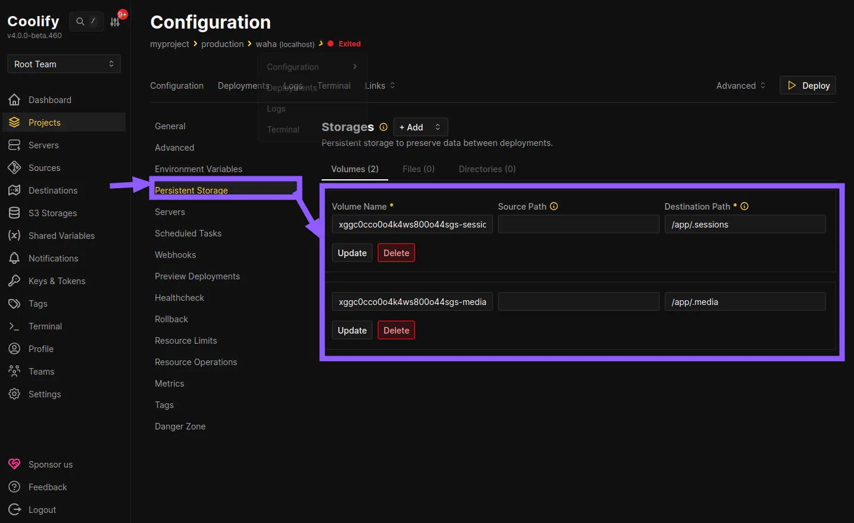854x523 pixels.
Task: Click the /app/.sessions destination path field
Action: [x=744, y=225]
